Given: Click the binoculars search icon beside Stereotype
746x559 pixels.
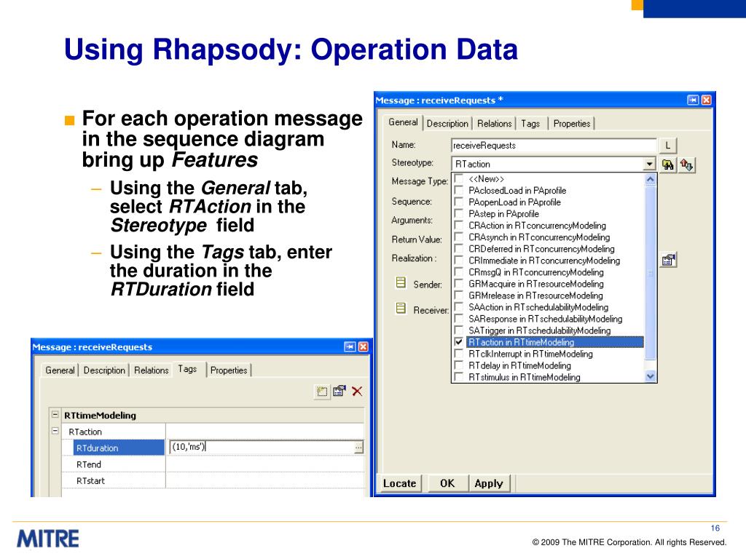Looking at the screenshot, I should 667,164.
